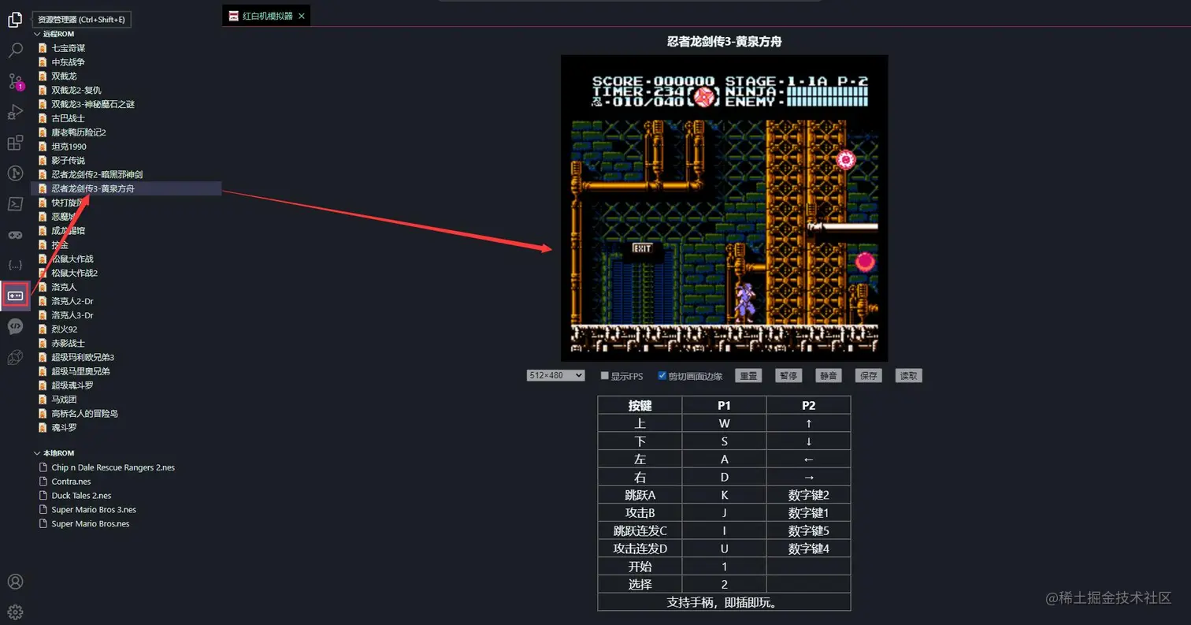Open the NES emulator icon highlighted in activity bar

15,296
